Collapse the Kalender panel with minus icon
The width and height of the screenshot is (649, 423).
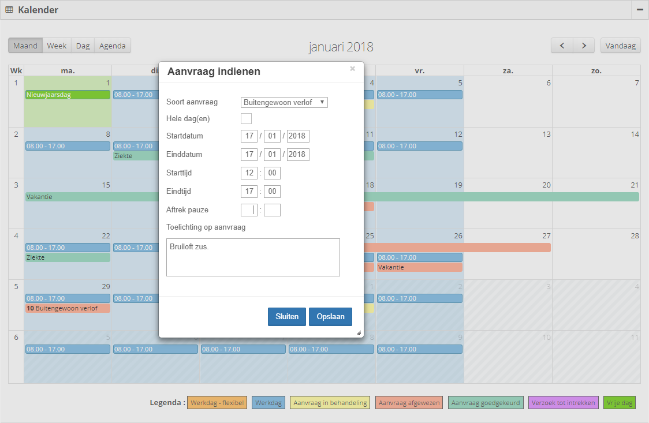(x=640, y=10)
